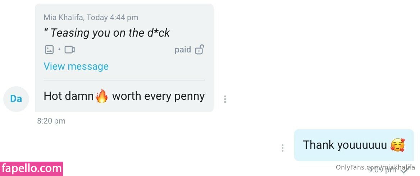Screen dimensions: 420x176
Task: Click the OnlyFans.com profile watermark text
Action: coord(375,167)
